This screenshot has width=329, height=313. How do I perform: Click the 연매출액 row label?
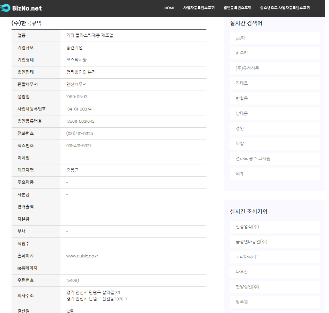coord(25,207)
